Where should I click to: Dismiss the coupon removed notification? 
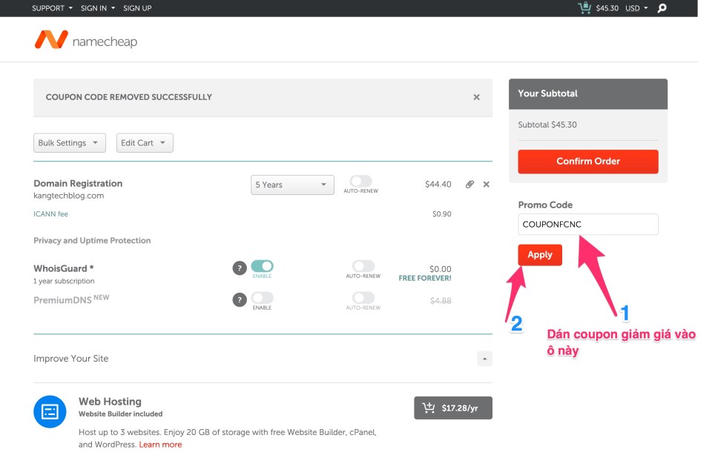[476, 97]
